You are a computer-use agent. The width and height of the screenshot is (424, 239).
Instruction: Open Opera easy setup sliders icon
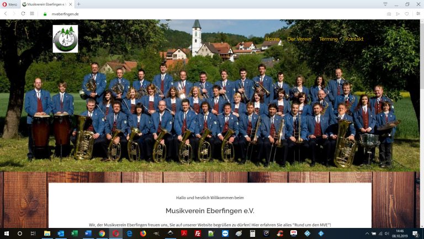418,14
